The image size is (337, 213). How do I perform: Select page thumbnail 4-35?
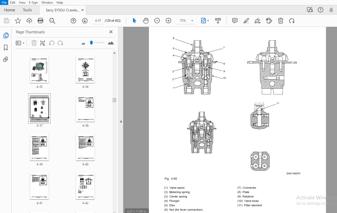(x=39, y=70)
